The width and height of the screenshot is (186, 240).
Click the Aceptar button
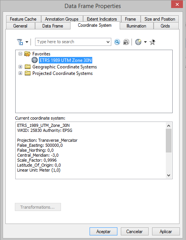click(x=103, y=232)
